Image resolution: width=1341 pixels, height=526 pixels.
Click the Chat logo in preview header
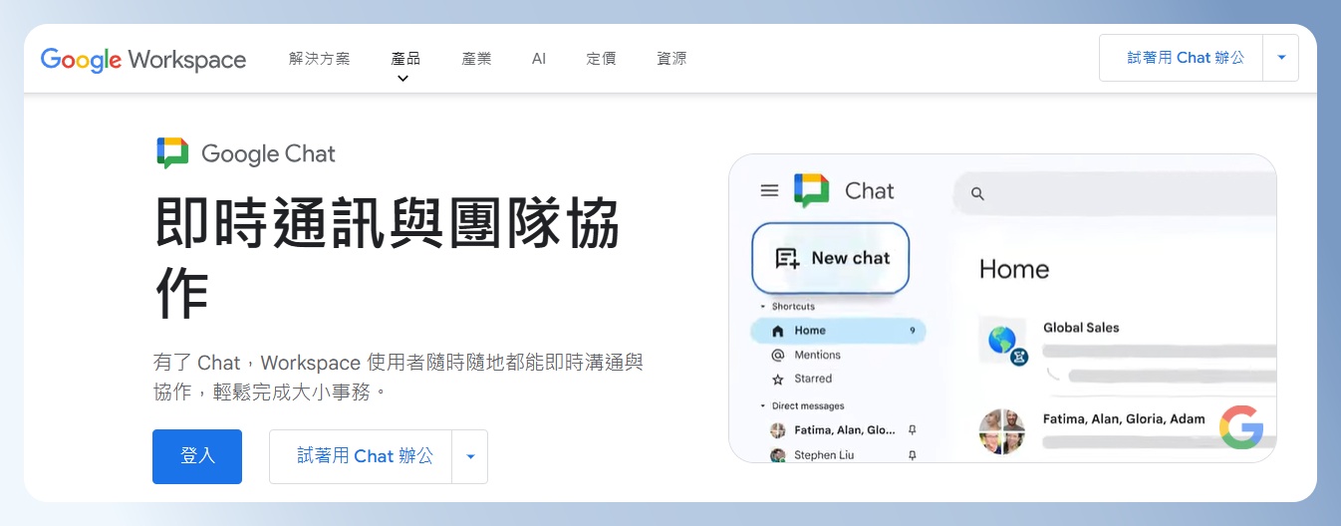(811, 190)
